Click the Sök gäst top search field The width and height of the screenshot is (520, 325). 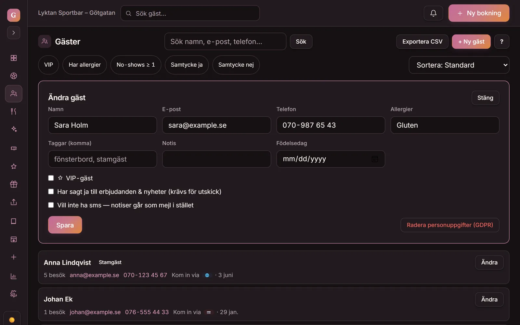(190, 13)
